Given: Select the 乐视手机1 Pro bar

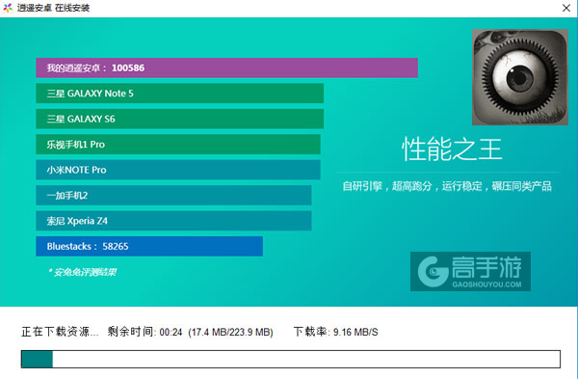Looking at the screenshot, I should 178,145.
